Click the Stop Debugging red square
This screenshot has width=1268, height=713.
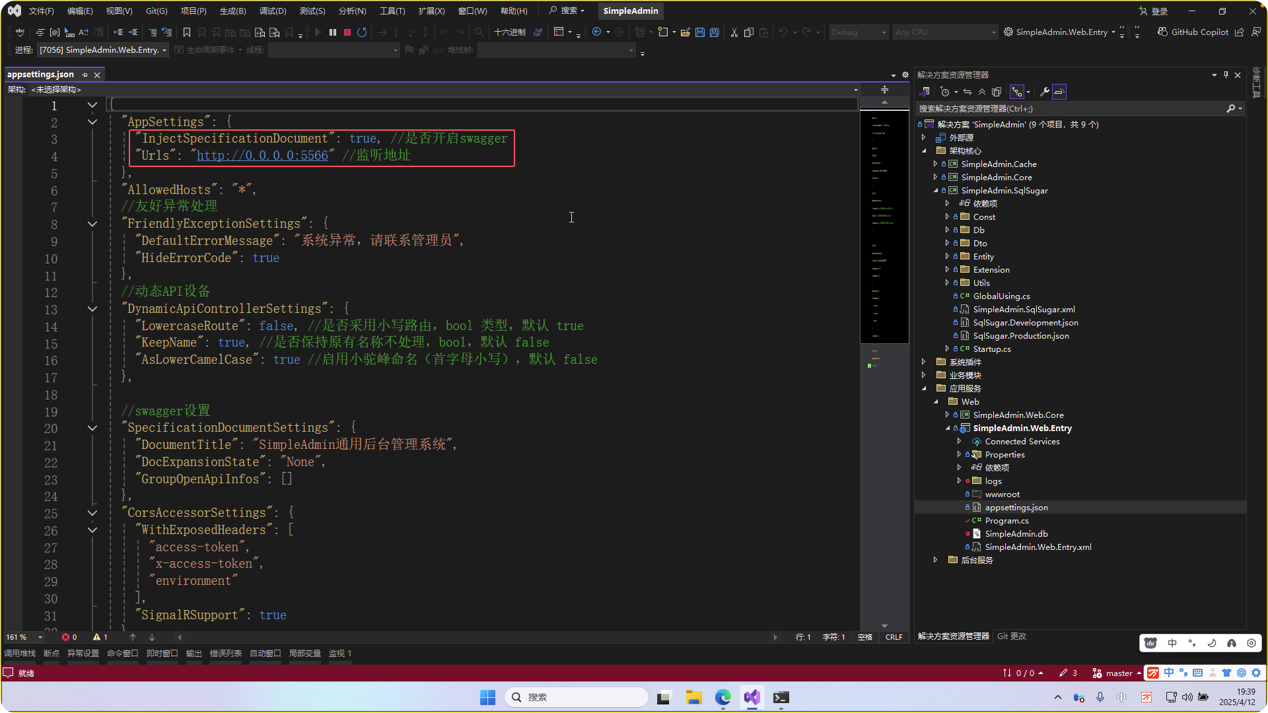tap(347, 32)
